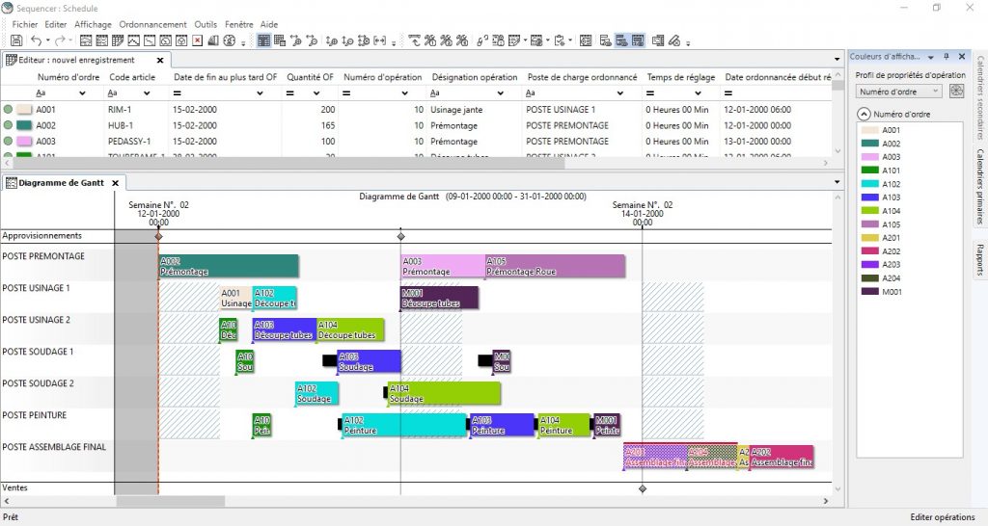Click the clipboard checkmark toolbar icon
This screenshot has width=988, height=526.
[560, 40]
